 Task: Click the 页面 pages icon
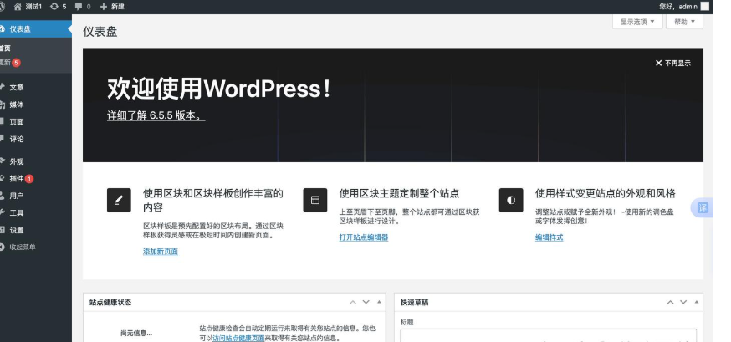pyautogui.click(x=3, y=121)
